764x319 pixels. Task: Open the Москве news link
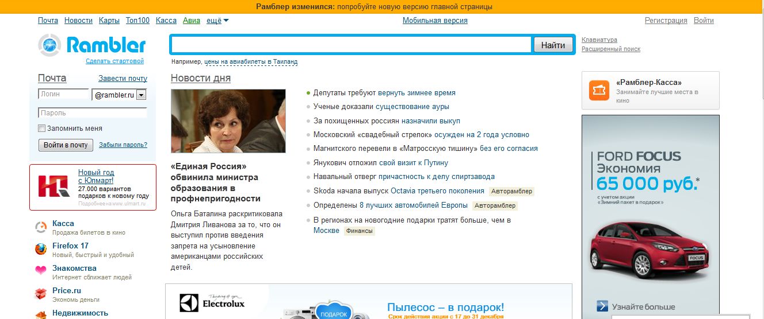(326, 231)
